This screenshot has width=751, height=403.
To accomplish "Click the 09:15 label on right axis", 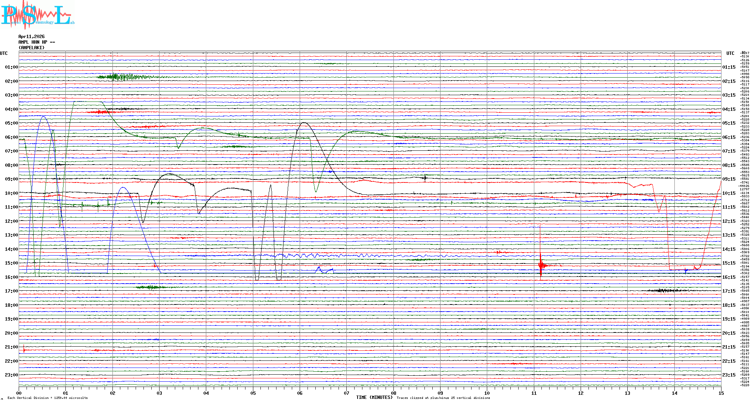I will [x=729, y=179].
